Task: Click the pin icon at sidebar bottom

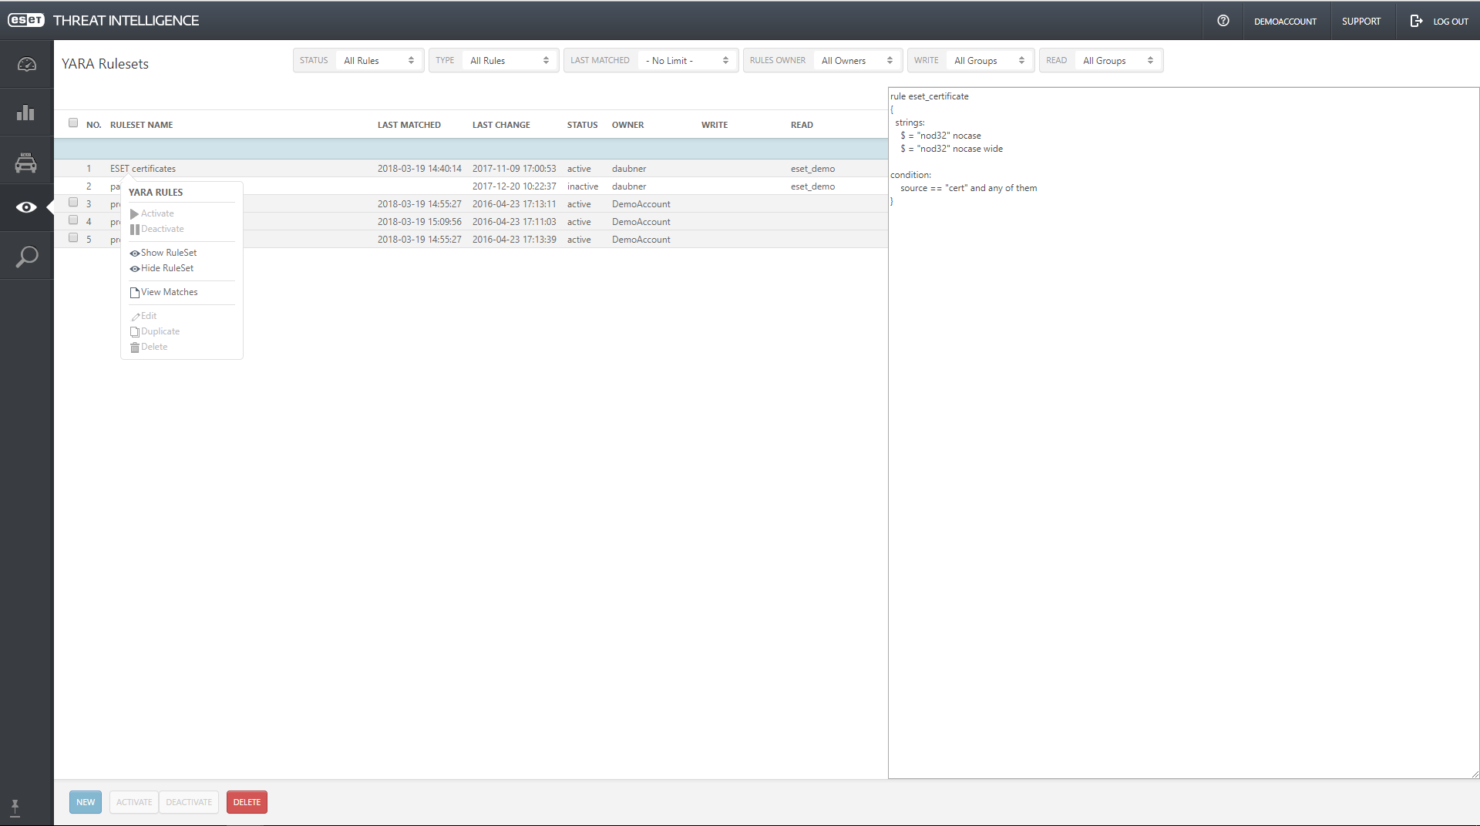Action: pyautogui.click(x=15, y=807)
